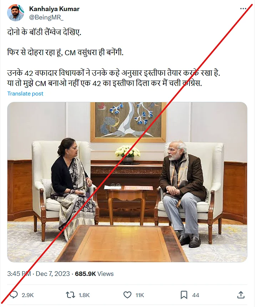Click the 1.8K reposts count
This screenshot has width=257, height=307.
pyautogui.click(x=84, y=295)
